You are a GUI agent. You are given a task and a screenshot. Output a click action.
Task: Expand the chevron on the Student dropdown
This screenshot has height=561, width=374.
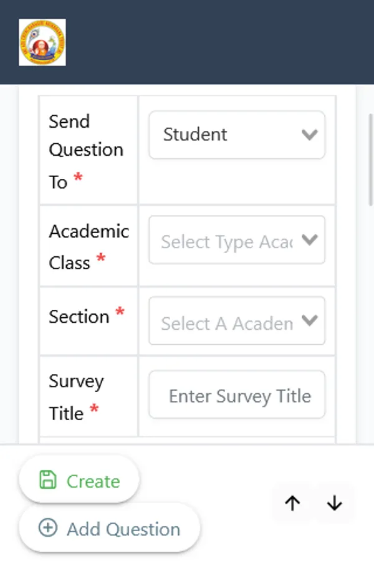tap(309, 135)
